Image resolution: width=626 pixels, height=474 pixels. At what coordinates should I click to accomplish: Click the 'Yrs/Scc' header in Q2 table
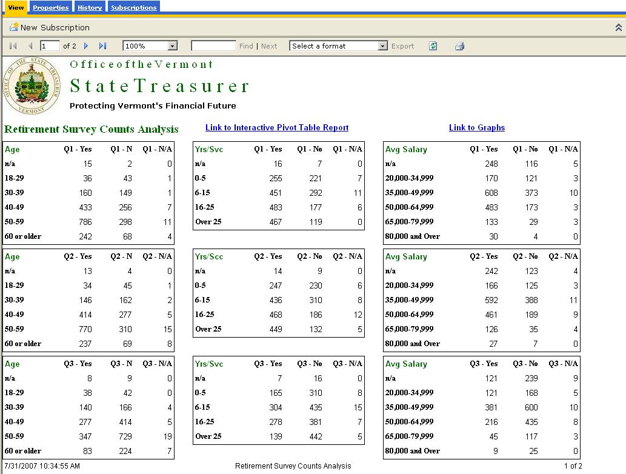click(x=209, y=257)
